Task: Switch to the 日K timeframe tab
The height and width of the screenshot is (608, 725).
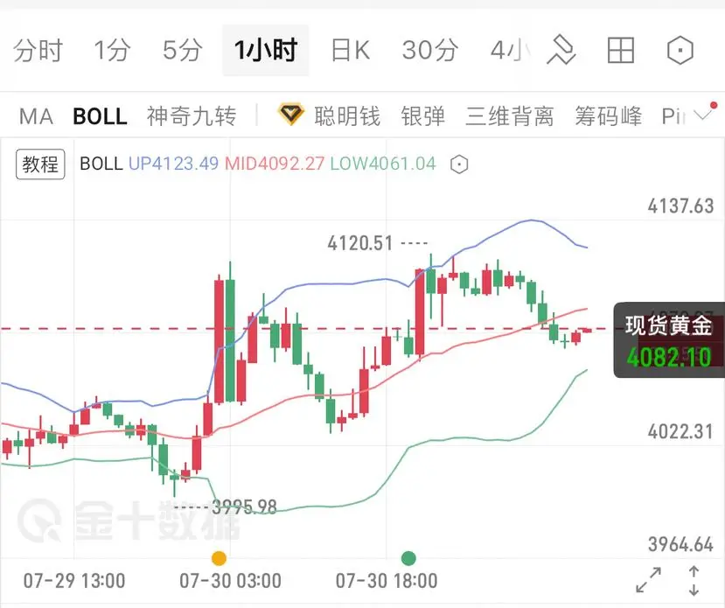Action: tap(351, 51)
